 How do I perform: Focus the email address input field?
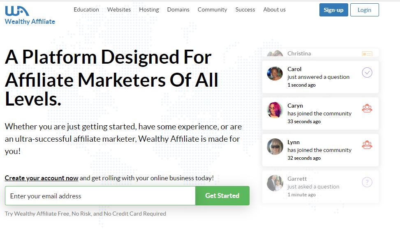100,196
